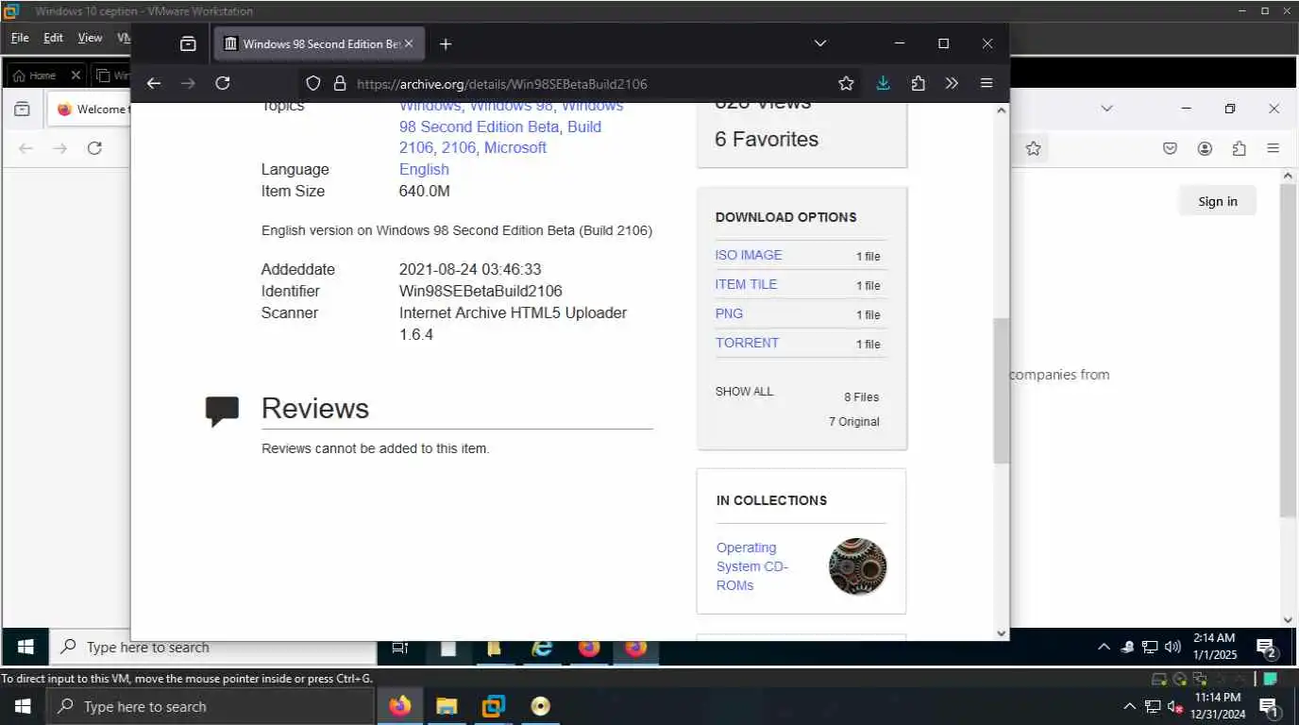
Task: Open File Explorer from the host taskbar
Action: click(447, 706)
